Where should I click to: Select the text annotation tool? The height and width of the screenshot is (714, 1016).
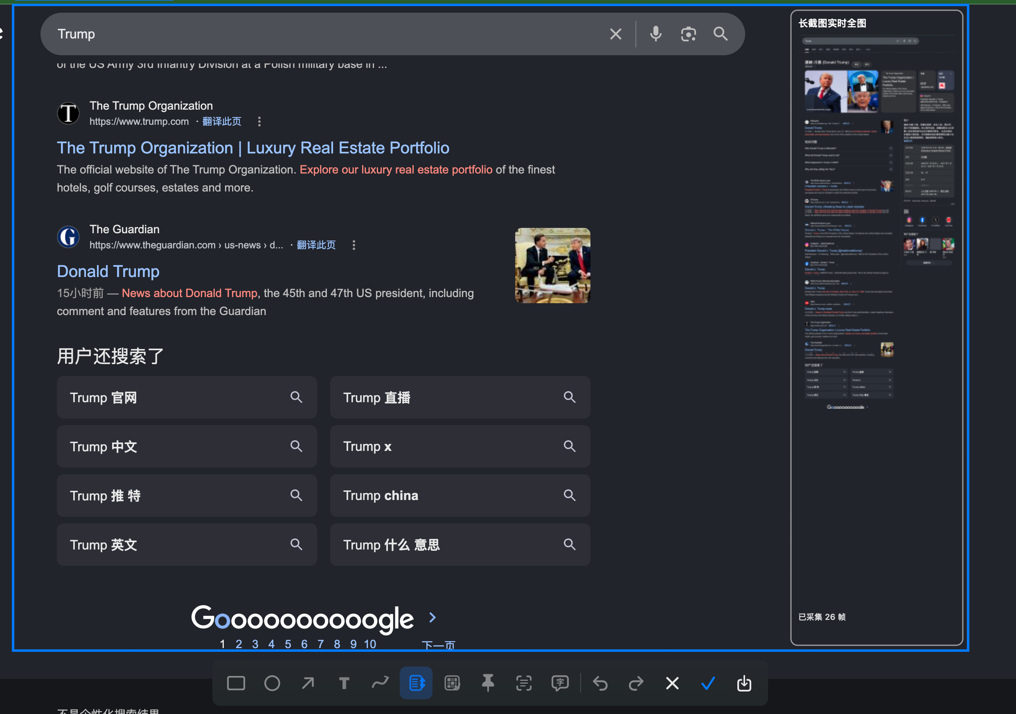[344, 683]
